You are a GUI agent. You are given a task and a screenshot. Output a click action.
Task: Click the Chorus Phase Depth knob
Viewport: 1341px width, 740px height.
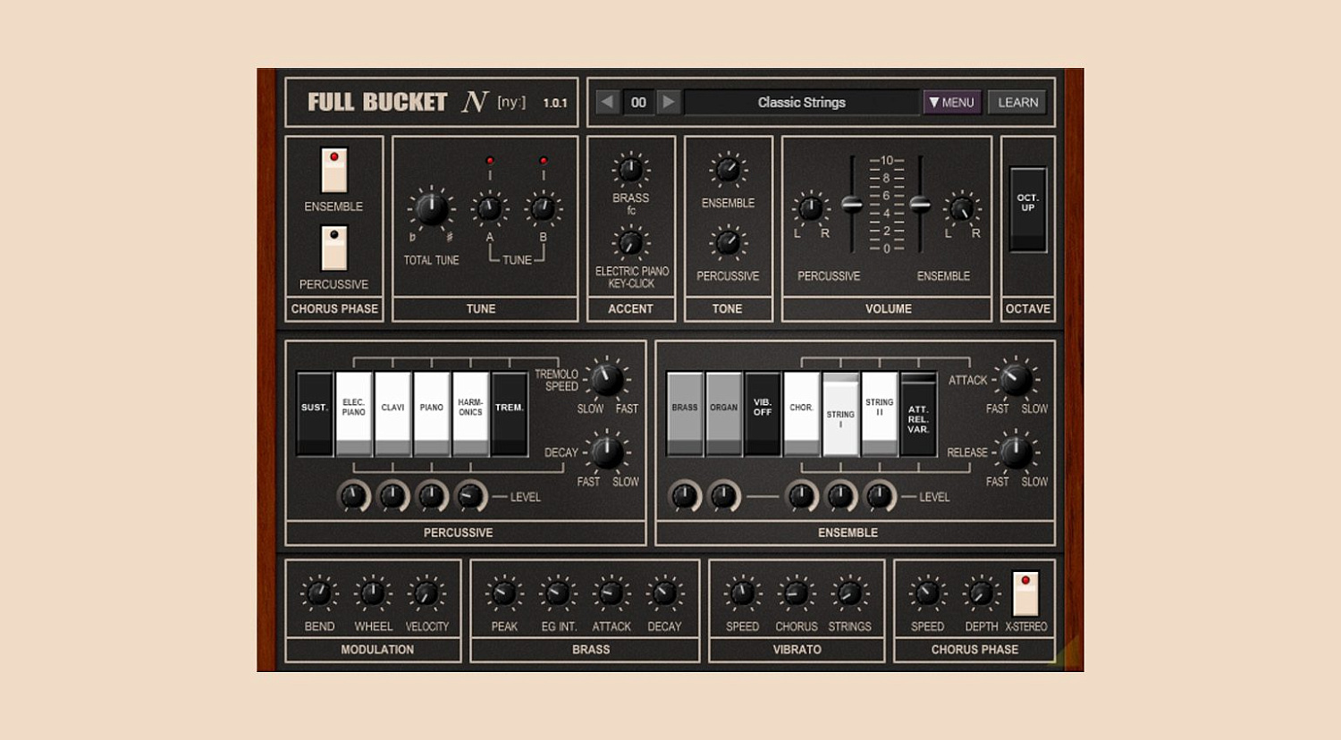(x=981, y=593)
